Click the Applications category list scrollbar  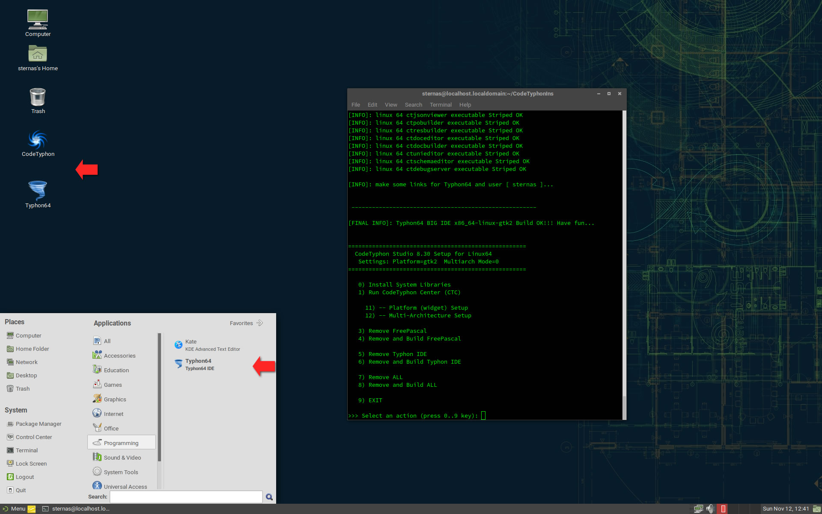159,397
